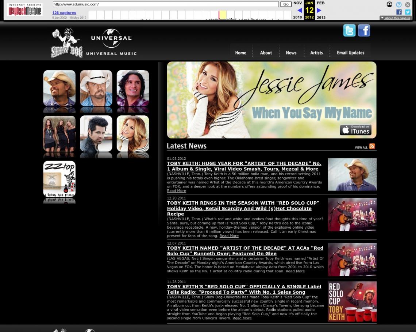Click Read More under the 12.07.2011 story
416x332 pixels.
[x=295, y=271]
